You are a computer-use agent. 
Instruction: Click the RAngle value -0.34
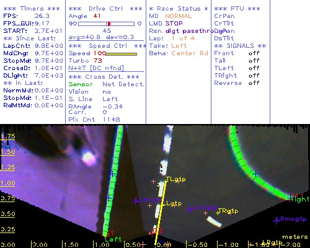113,107
